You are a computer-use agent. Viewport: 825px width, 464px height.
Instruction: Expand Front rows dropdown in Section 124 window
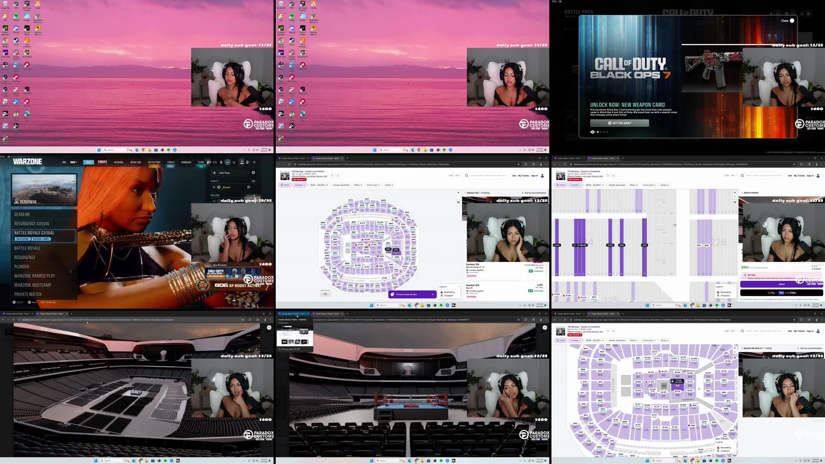click(x=373, y=185)
